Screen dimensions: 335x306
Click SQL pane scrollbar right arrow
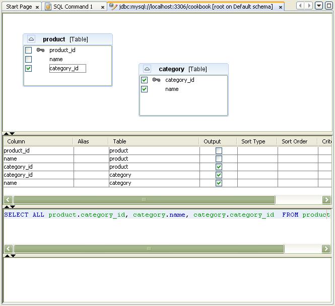click(326, 248)
